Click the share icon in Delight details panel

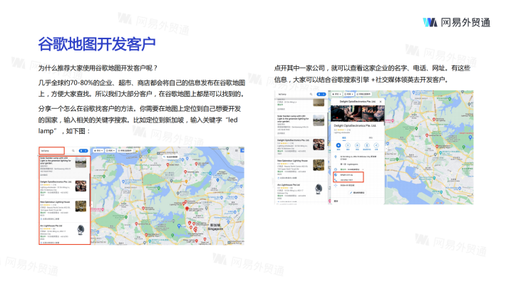(x=376, y=146)
